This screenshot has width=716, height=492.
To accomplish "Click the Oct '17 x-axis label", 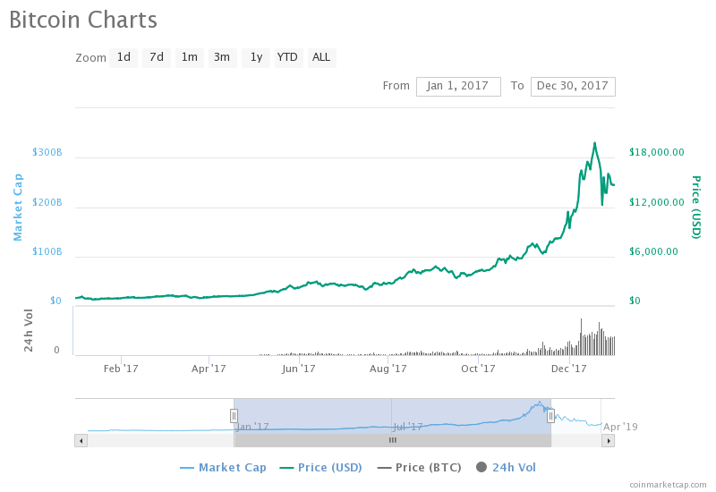I will click(x=478, y=369).
